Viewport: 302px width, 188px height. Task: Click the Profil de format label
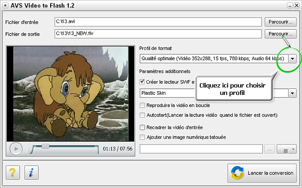click(x=156, y=48)
